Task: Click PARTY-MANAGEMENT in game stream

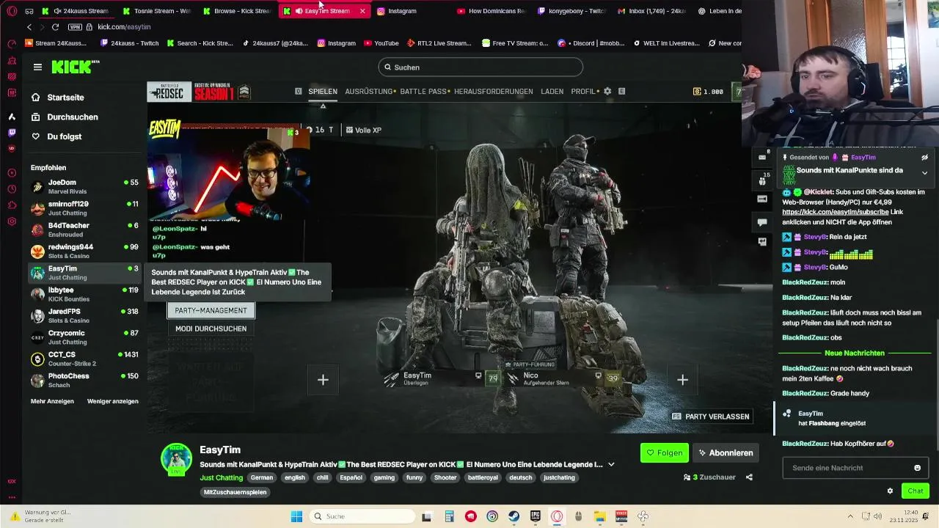Action: [x=211, y=310]
